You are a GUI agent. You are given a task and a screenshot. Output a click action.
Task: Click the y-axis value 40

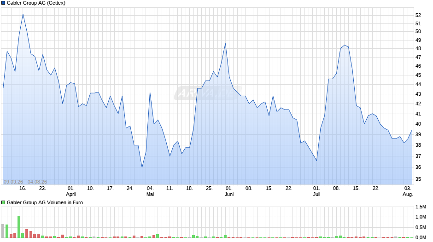click(418, 124)
